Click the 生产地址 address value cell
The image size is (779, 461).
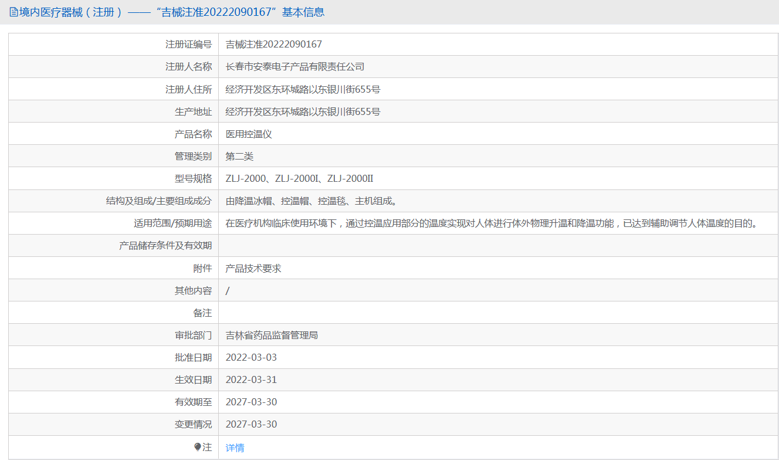tap(498, 111)
